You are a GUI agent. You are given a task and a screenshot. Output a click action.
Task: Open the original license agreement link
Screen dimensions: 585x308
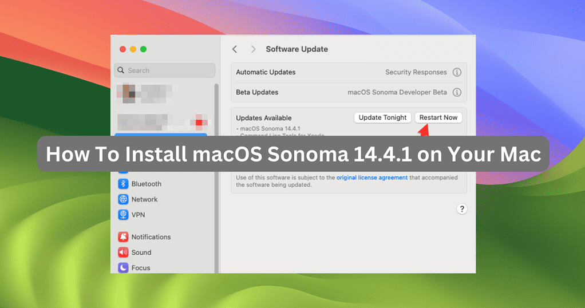(x=372, y=177)
